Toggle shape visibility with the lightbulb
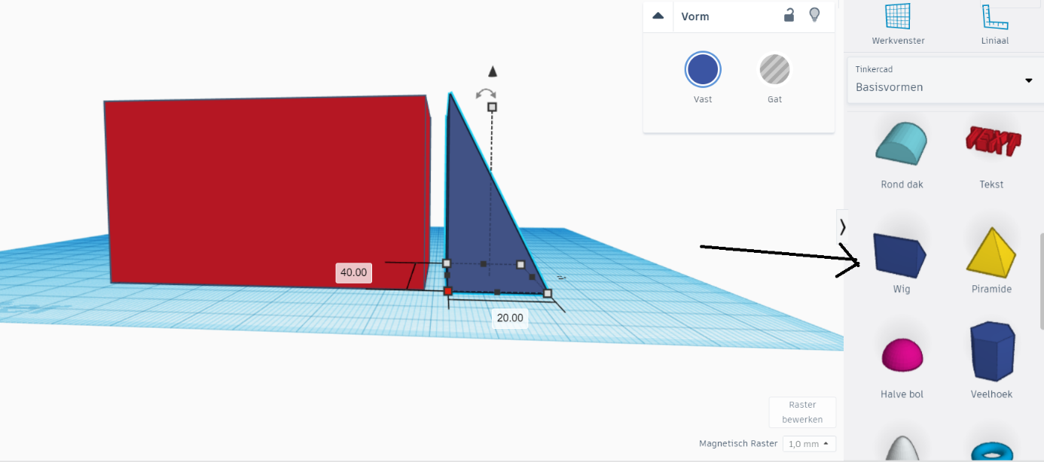The height and width of the screenshot is (462, 1044). point(814,15)
